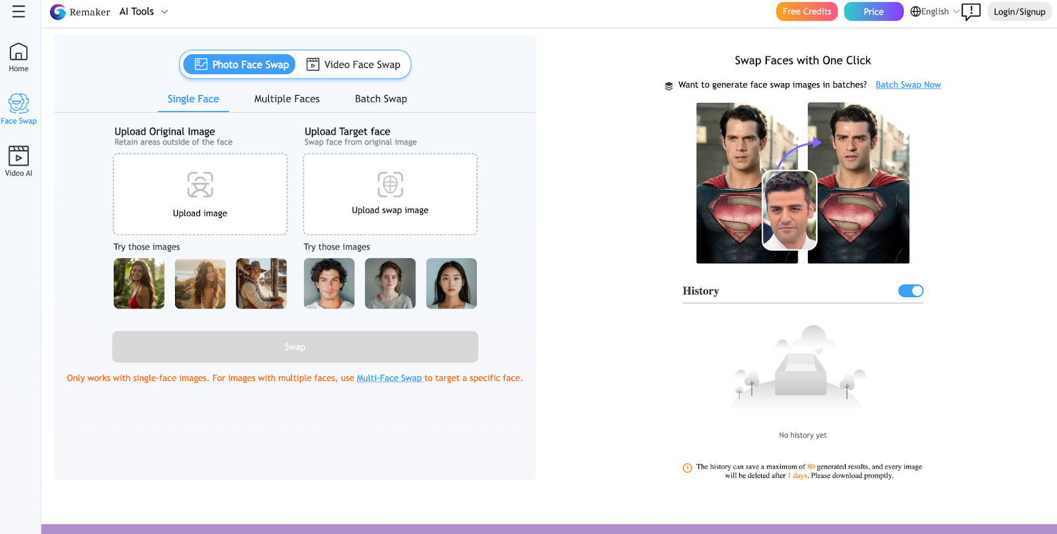
Task: Click the upload original image icon
Action: [x=200, y=185]
